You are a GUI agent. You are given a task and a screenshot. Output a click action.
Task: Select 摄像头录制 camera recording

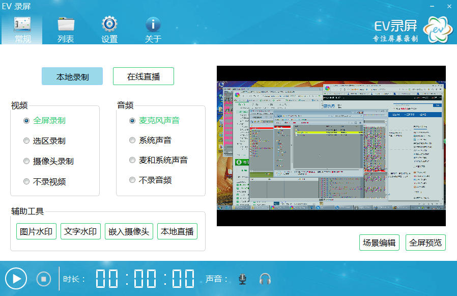click(48, 161)
